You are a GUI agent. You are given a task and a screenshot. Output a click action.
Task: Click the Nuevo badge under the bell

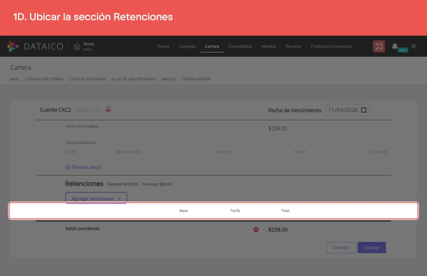click(403, 50)
